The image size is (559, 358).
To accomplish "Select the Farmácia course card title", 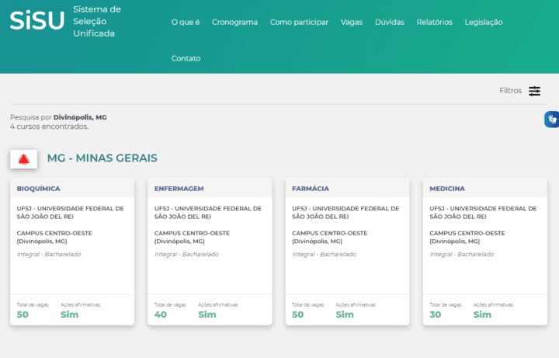I will [311, 189].
